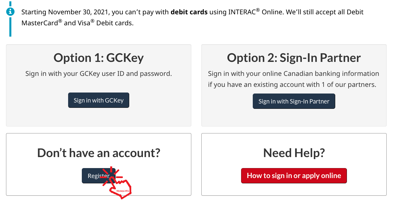Click the text about existing account with partners
Viewport: 394px width, 207px height.
292,85
